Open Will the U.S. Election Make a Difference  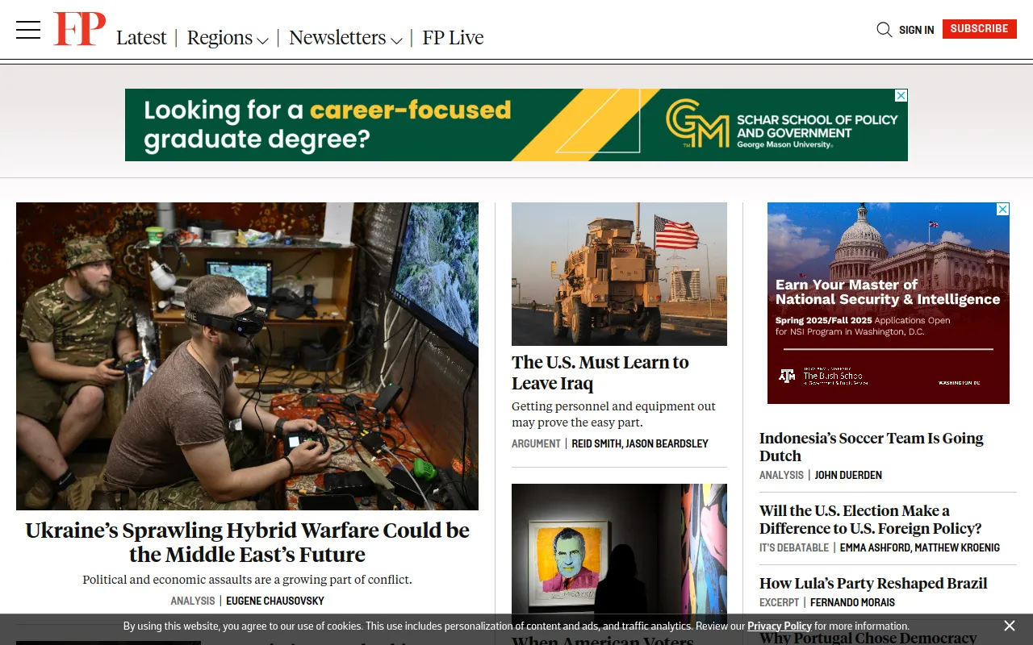[x=871, y=519]
